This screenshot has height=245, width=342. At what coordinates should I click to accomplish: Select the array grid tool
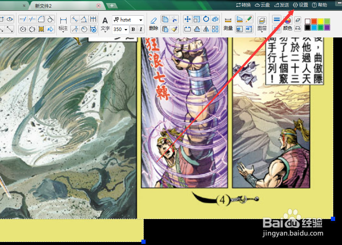tap(215, 29)
